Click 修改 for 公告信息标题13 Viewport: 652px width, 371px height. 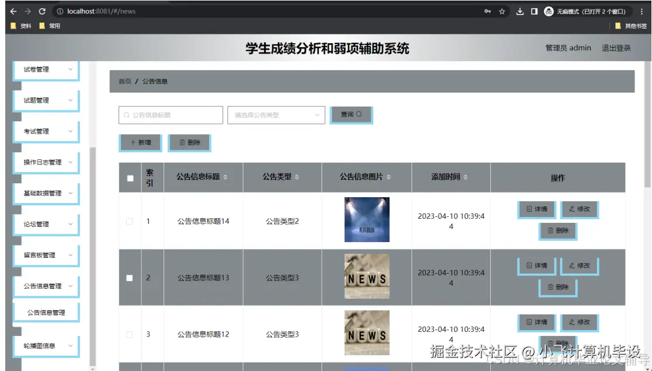coord(580,266)
